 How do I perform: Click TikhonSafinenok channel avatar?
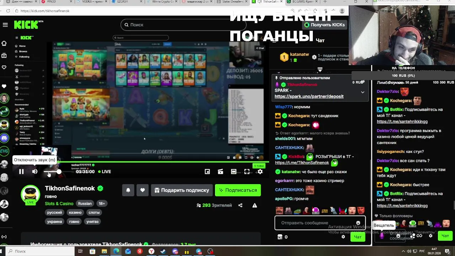click(31, 194)
